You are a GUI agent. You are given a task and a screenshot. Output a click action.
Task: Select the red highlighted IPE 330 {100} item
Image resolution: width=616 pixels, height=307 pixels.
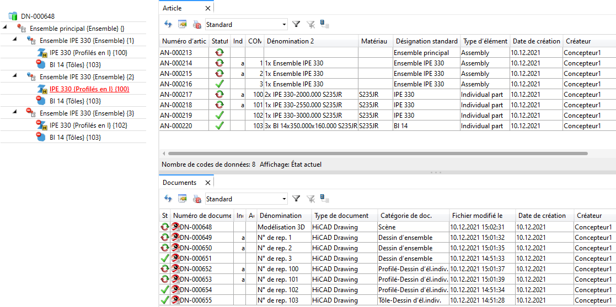(x=89, y=89)
